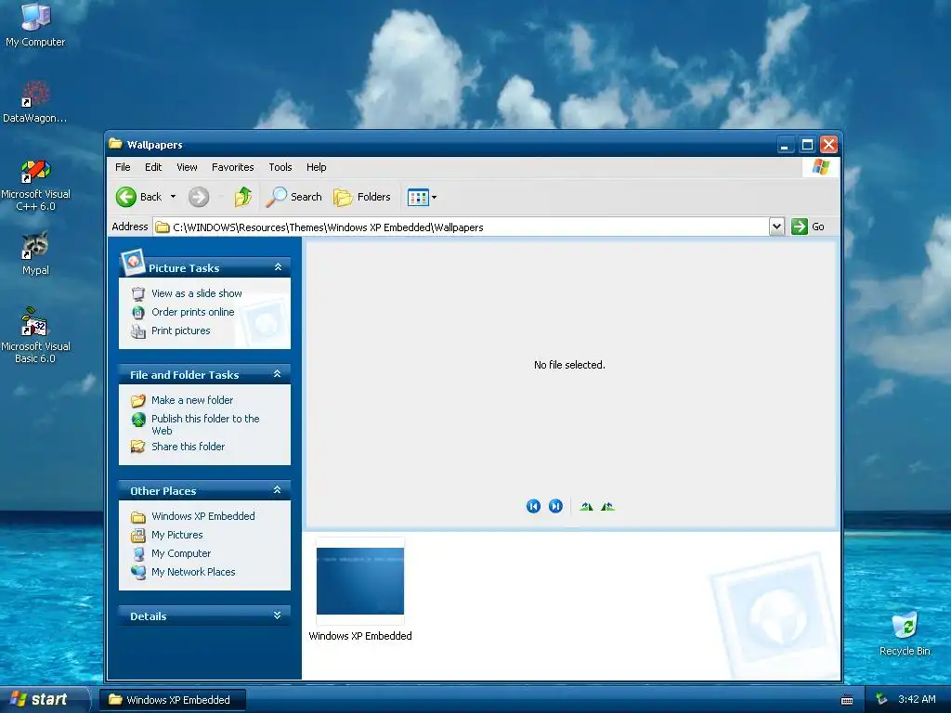Show previous image in filmstrip
Viewport: 951px width, 713px height.
(x=533, y=506)
